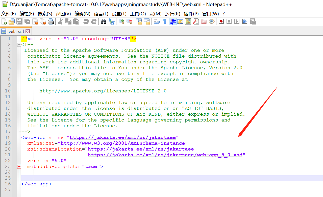Image resolution: width=323 pixels, height=197 pixels.
Task: Click the Open file folder icon
Action: [x=12, y=21]
